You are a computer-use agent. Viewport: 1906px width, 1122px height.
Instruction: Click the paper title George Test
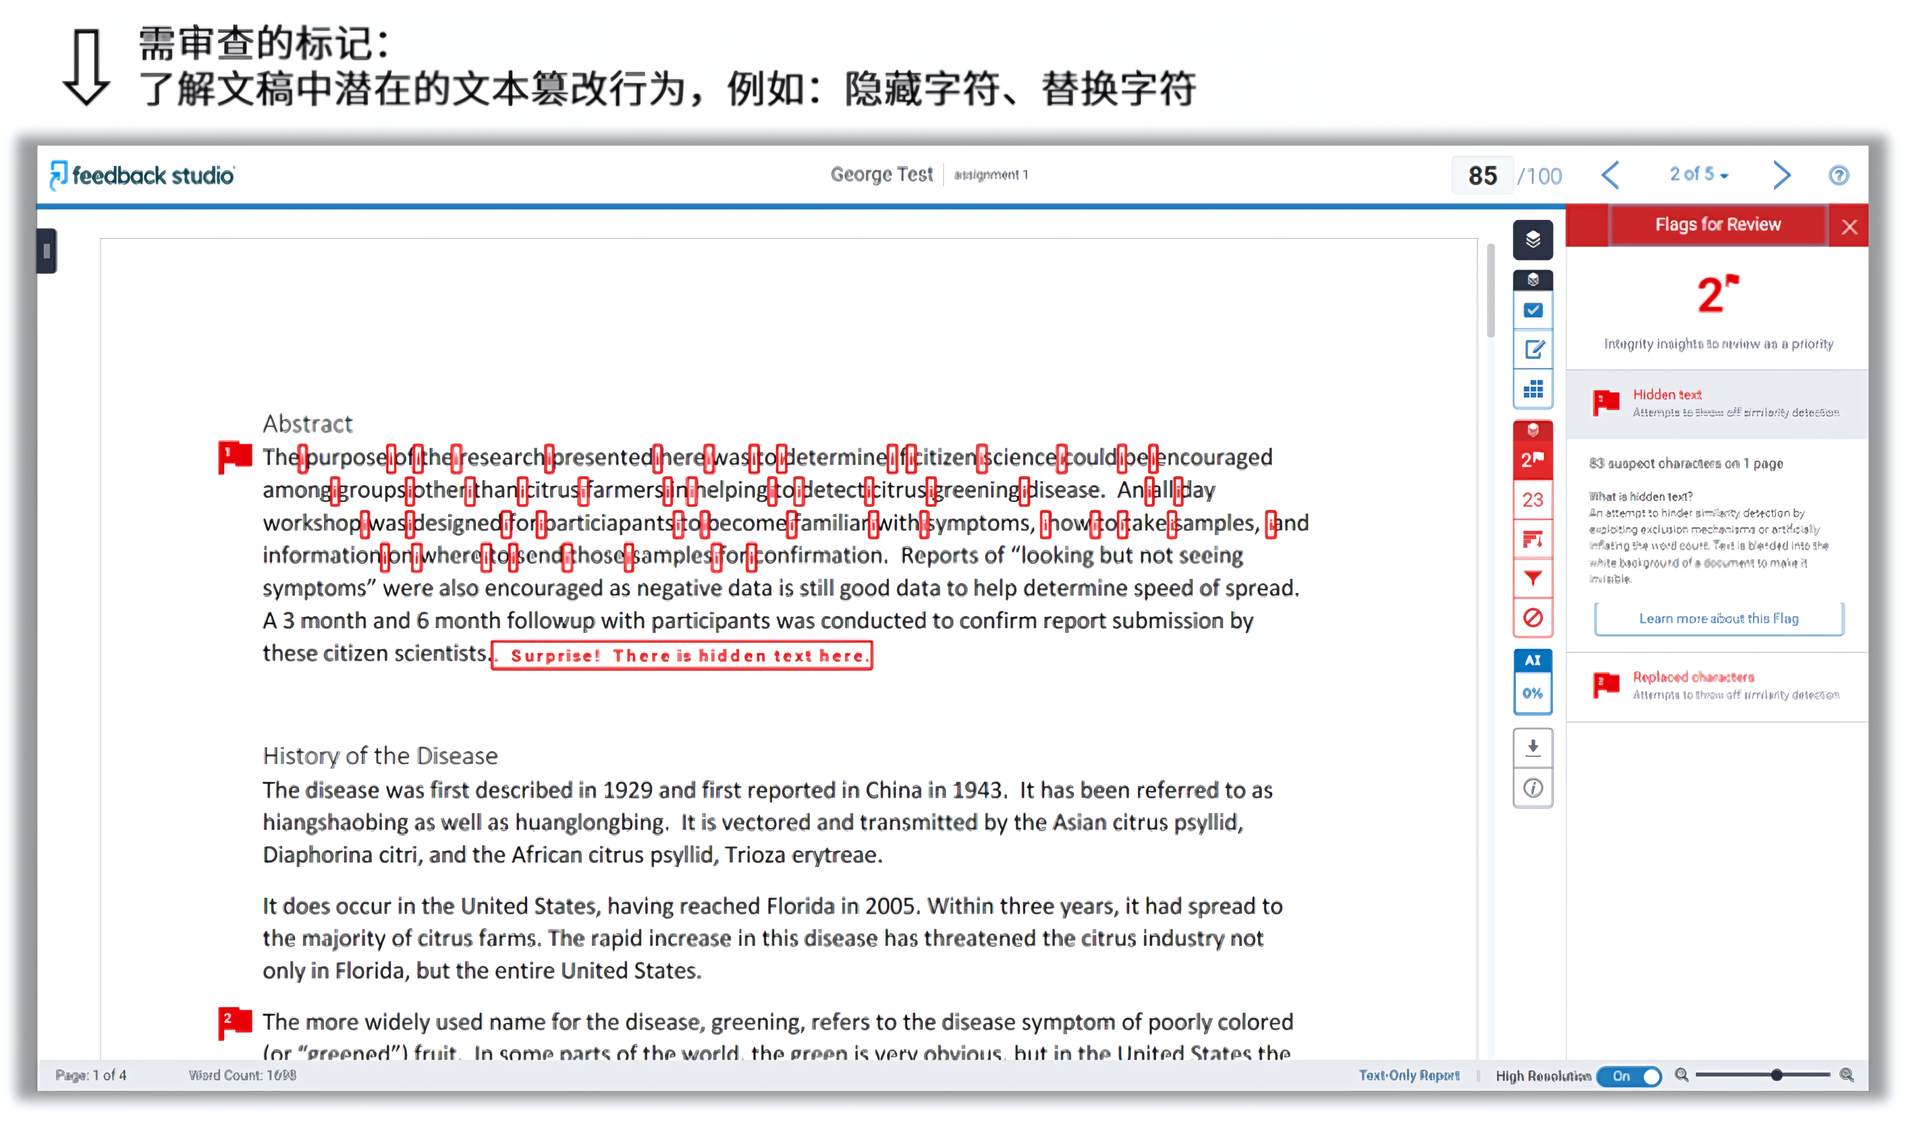pyautogui.click(x=881, y=175)
